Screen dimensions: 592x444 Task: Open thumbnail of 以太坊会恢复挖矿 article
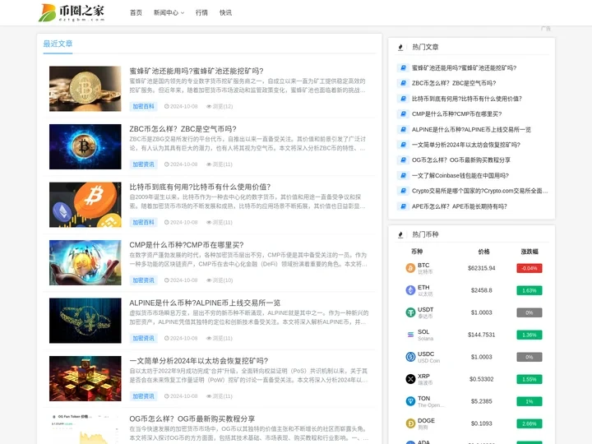click(x=86, y=379)
